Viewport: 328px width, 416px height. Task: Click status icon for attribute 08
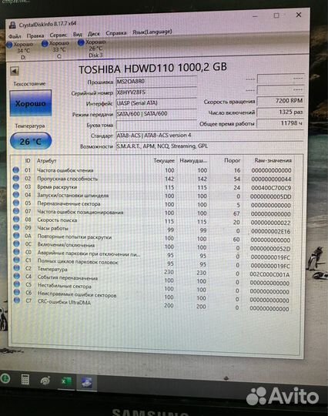pos(16,220)
